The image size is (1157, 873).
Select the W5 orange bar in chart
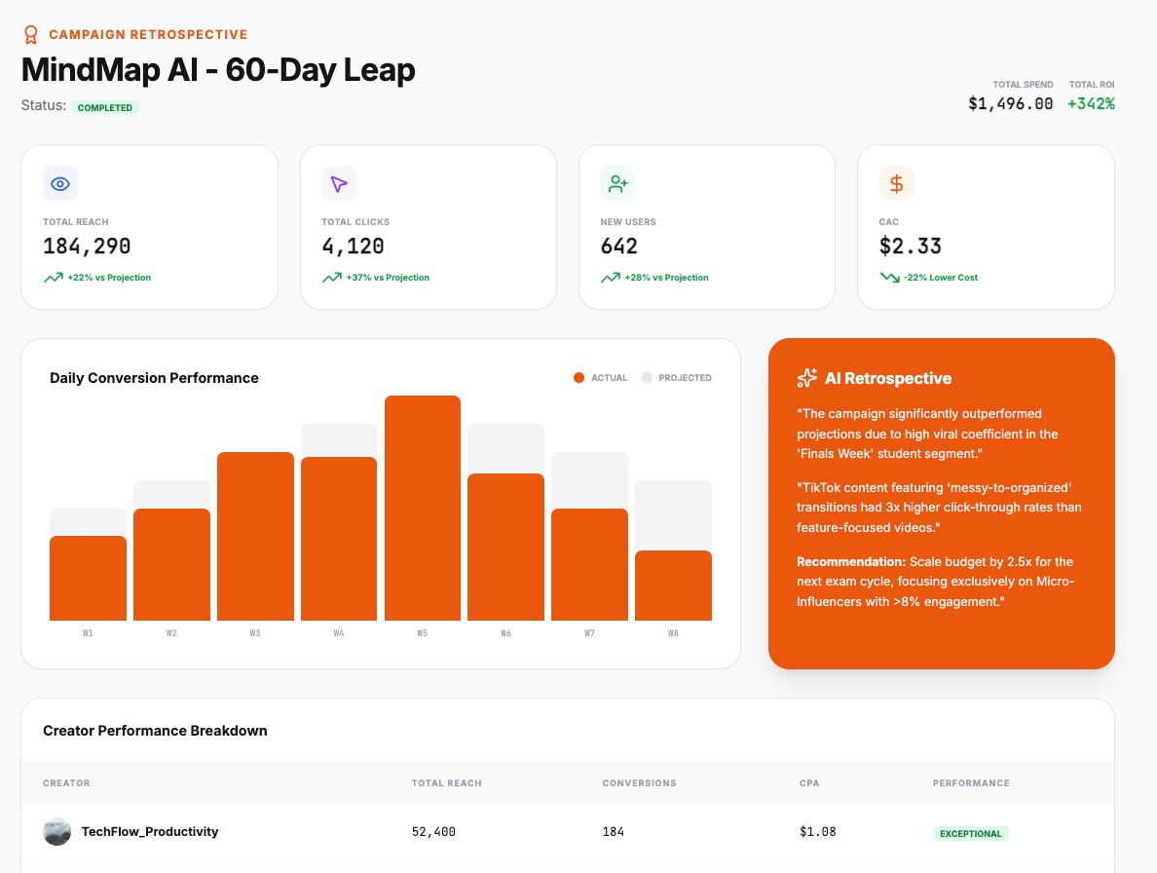click(x=423, y=507)
